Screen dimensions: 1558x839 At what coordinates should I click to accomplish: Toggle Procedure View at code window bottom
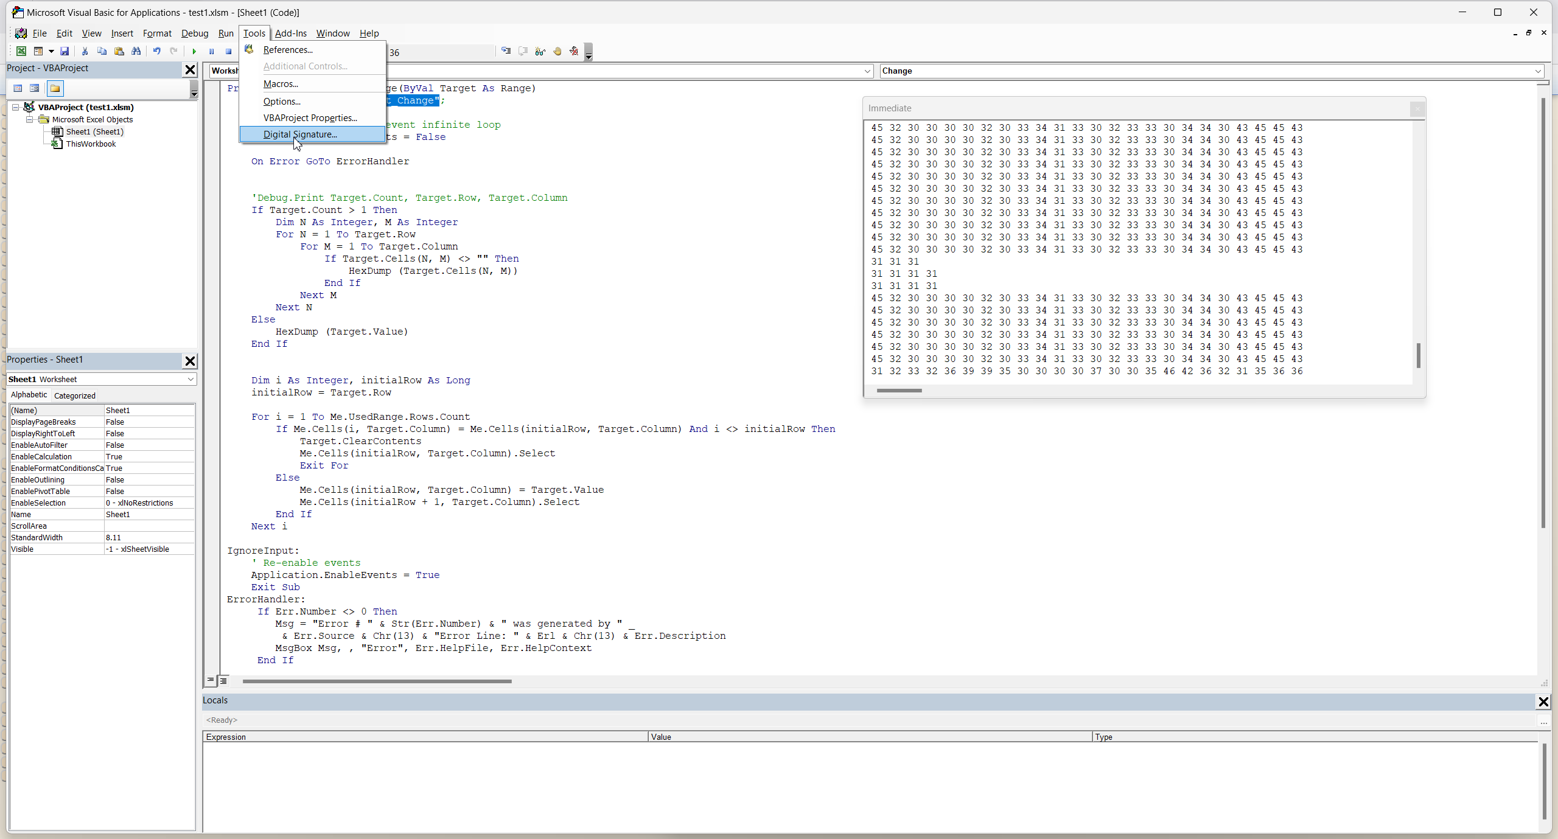pyautogui.click(x=211, y=681)
